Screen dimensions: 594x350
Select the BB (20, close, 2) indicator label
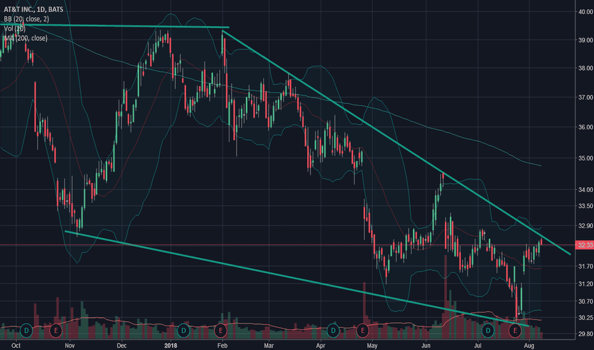click(x=26, y=19)
